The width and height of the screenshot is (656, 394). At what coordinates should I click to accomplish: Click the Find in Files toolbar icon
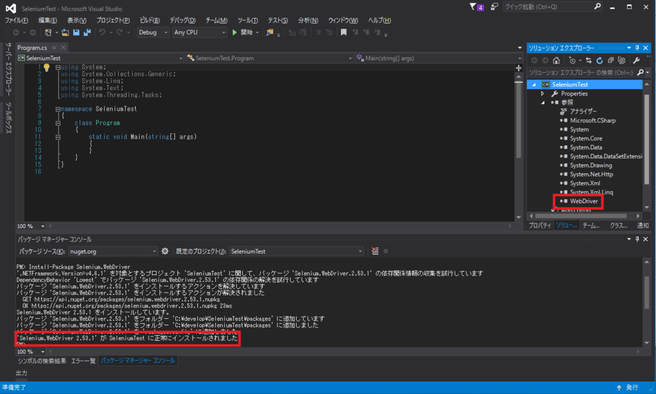270,32
